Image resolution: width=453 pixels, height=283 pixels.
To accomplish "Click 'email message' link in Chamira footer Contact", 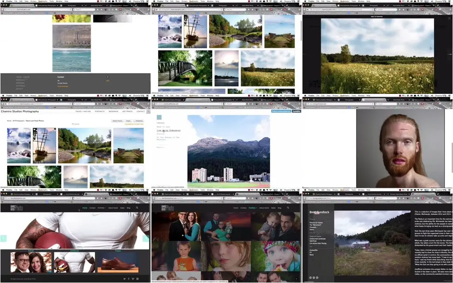I will pyautogui.click(x=63, y=86).
